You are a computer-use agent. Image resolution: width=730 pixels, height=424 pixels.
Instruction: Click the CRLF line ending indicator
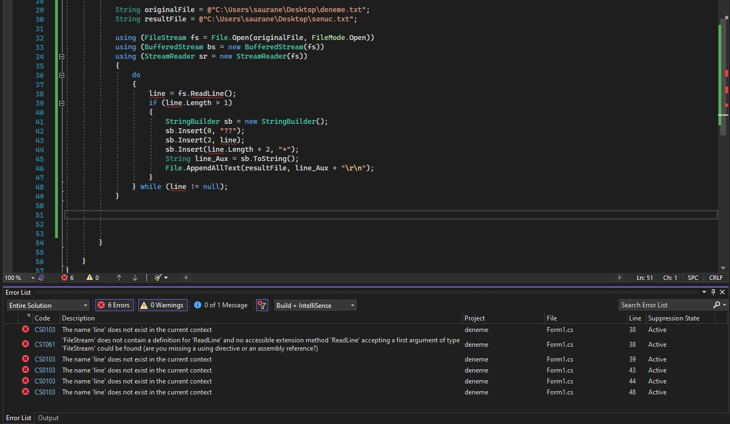716,278
